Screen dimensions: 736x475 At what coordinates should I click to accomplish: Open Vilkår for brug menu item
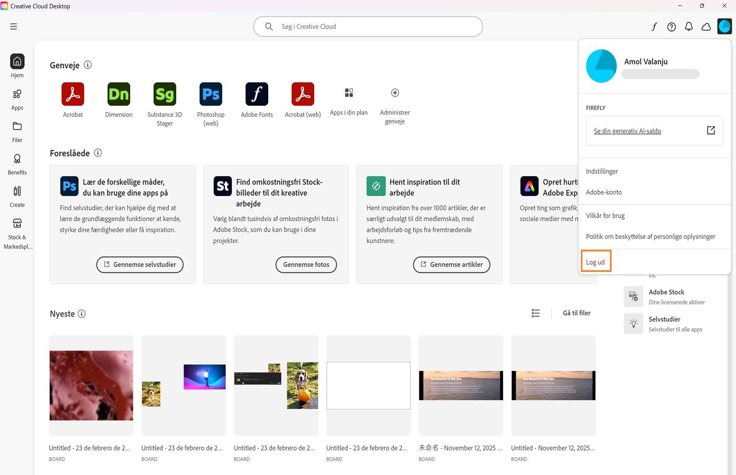(605, 216)
